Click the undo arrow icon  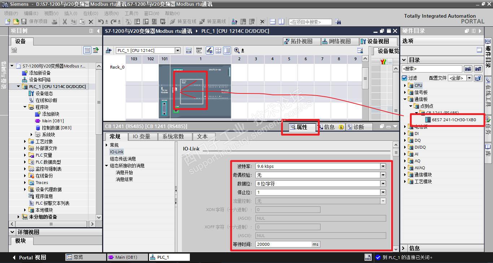coord(101,22)
